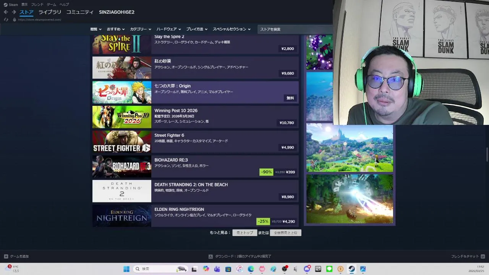Viewport: 489px width, 275px height.
Task: Open DEATH STRANDING 2: ON THE BEACH
Action: click(x=195, y=191)
